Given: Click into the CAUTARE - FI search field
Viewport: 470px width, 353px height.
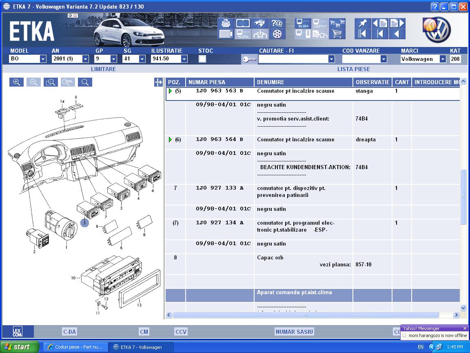Looking at the screenshot, I should tap(293, 59).
